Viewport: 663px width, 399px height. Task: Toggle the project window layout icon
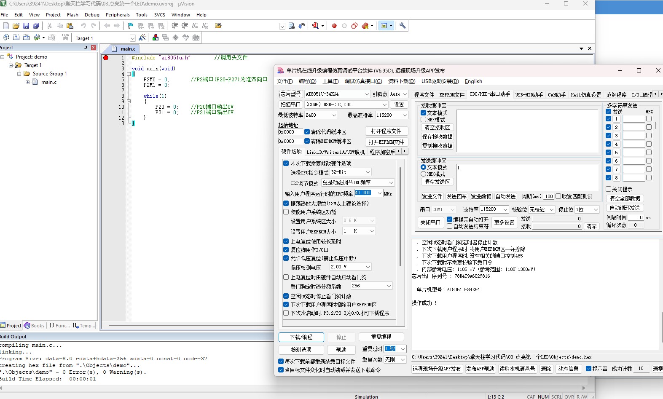coord(384,26)
